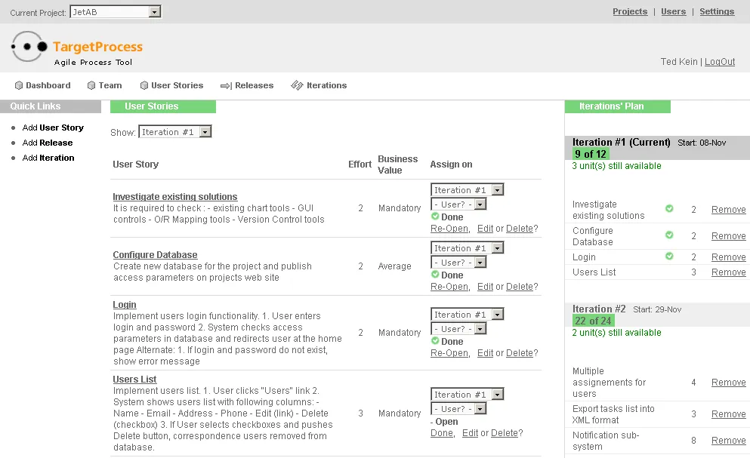Click Add Release quick link
The height and width of the screenshot is (458, 750).
click(x=48, y=143)
